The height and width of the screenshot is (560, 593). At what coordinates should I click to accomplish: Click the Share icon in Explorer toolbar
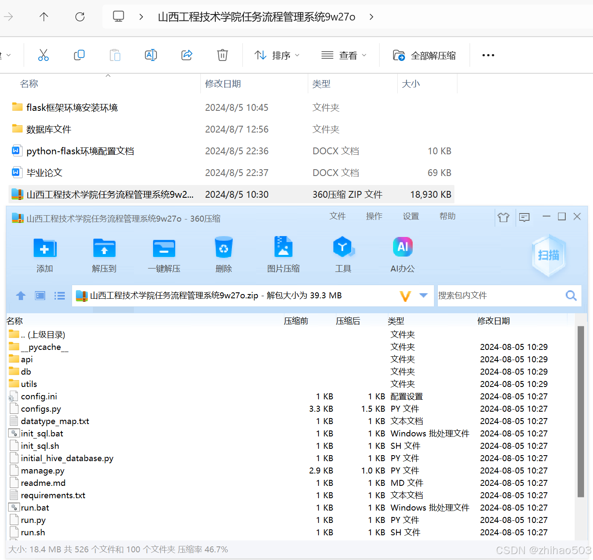tap(187, 55)
